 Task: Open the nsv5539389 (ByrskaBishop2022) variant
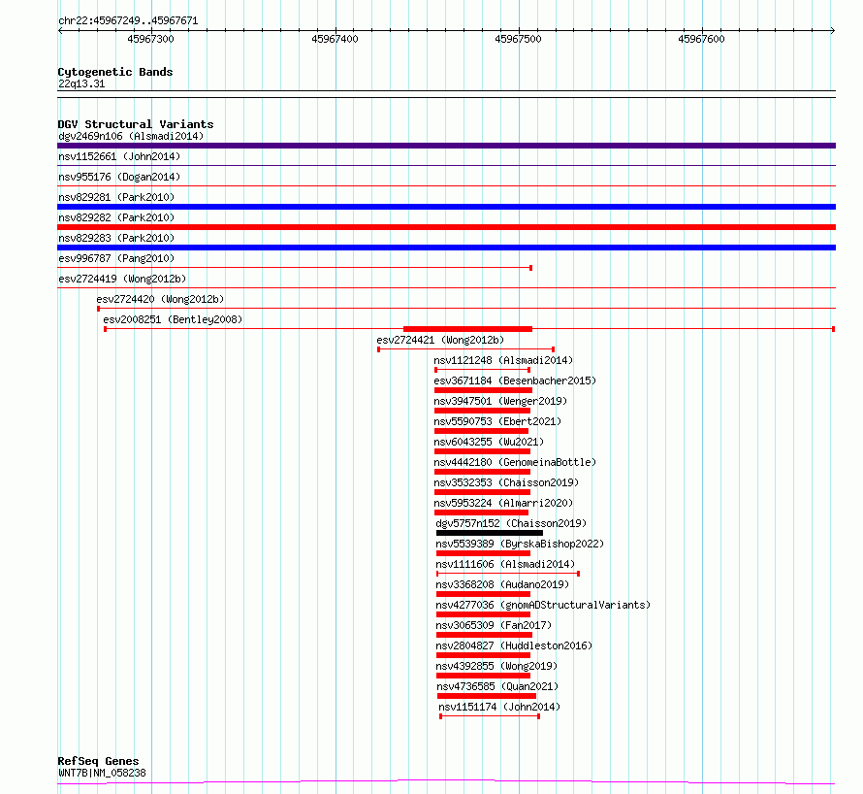pos(520,544)
